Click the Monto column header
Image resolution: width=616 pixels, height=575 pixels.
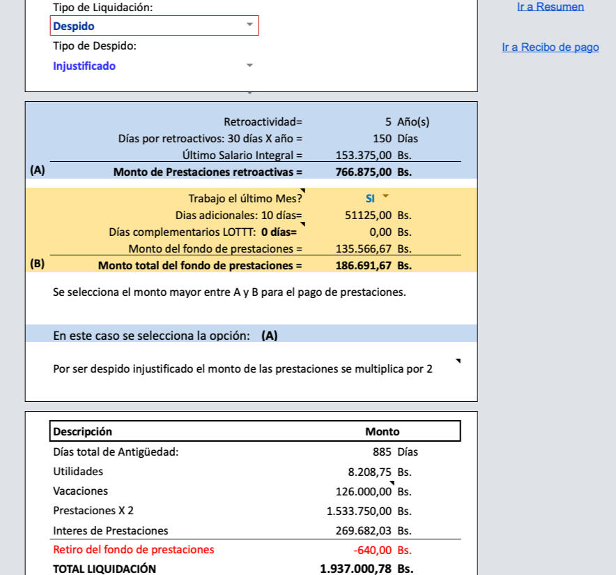pos(382,431)
